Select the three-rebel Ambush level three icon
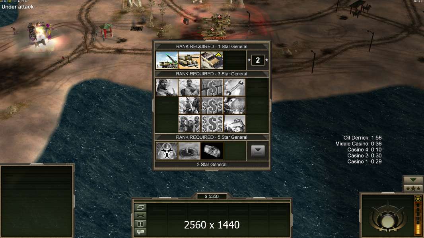Image resolution: width=424 pixels, height=238 pixels. pyautogui.click(x=189, y=124)
